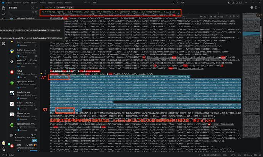
Task: Toggle find in selection
Action: tap(234, 16)
